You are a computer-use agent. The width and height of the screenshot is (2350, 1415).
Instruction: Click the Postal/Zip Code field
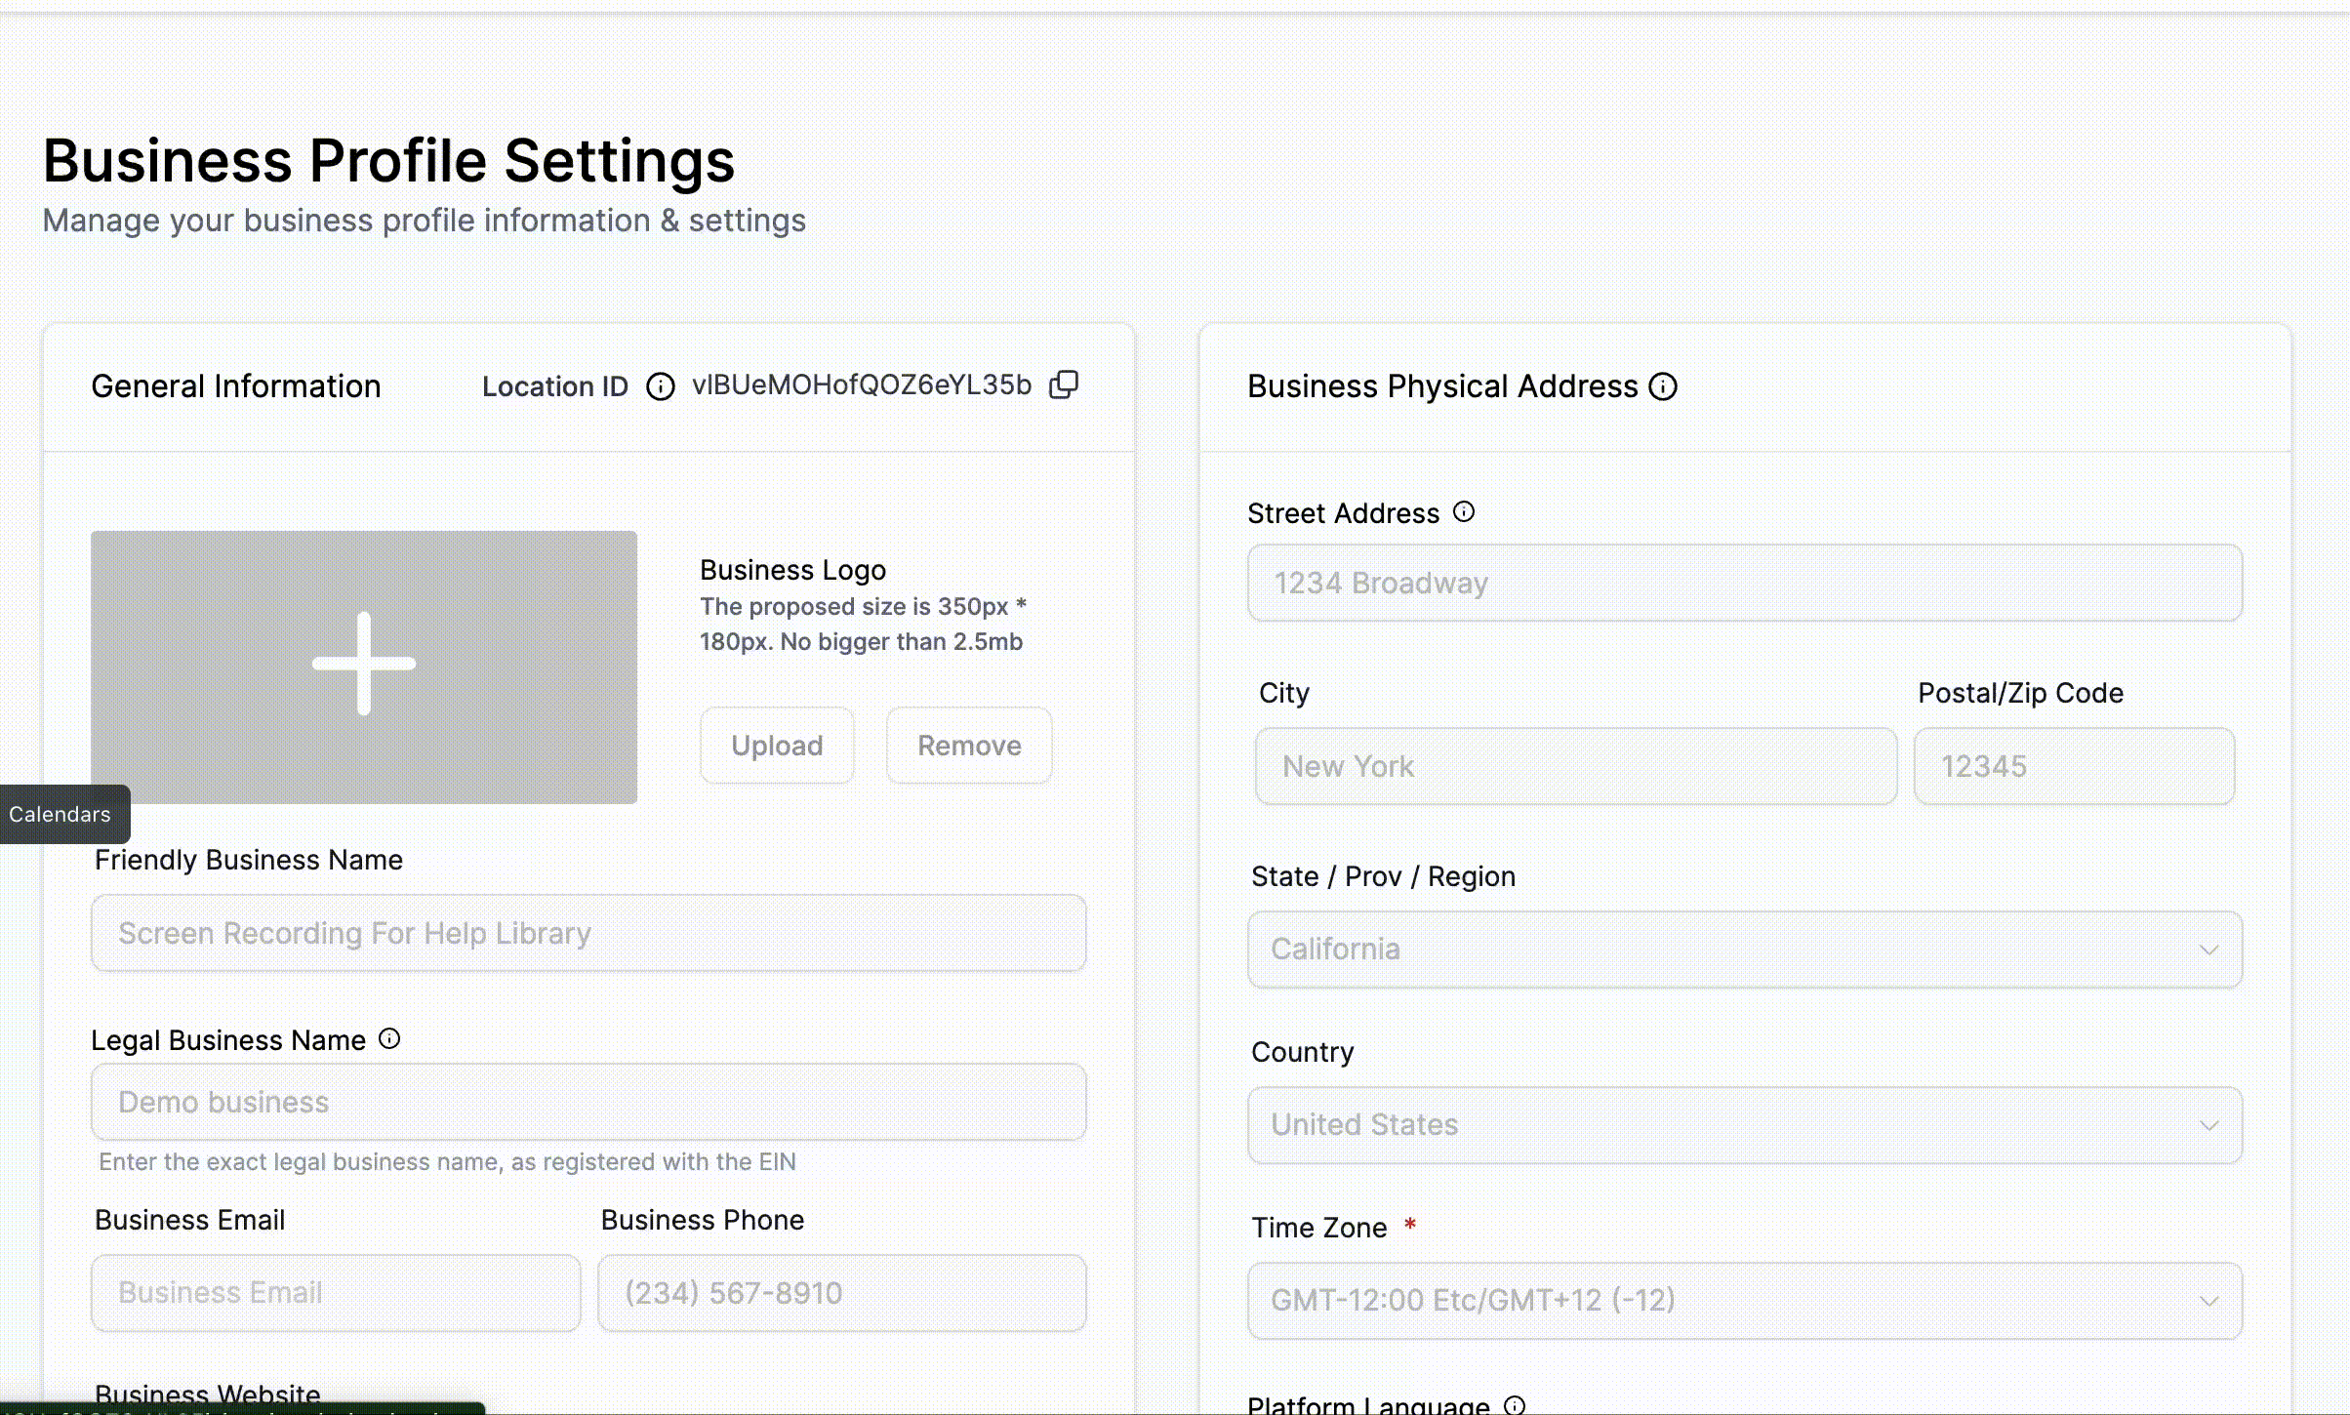[2074, 766]
